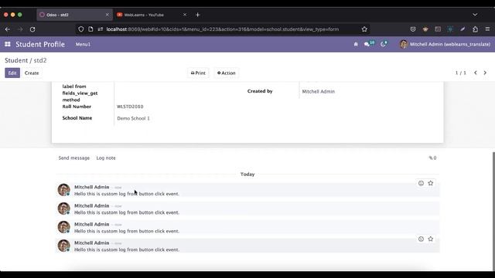Open the attachments paperclip counter
Image resolution: width=495 pixels, height=278 pixels.
(432, 158)
